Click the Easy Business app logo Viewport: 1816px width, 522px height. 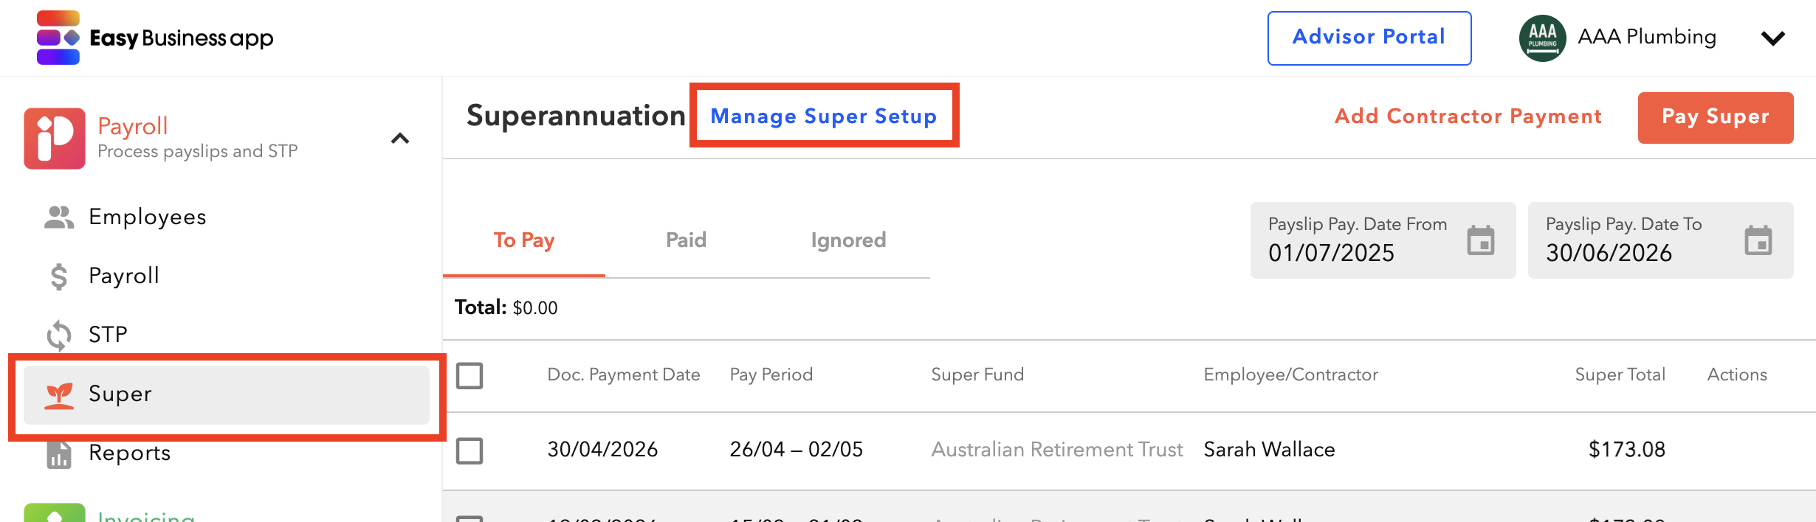point(155,38)
